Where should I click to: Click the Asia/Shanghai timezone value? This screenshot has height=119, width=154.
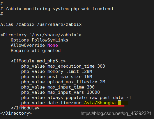tap(101, 103)
